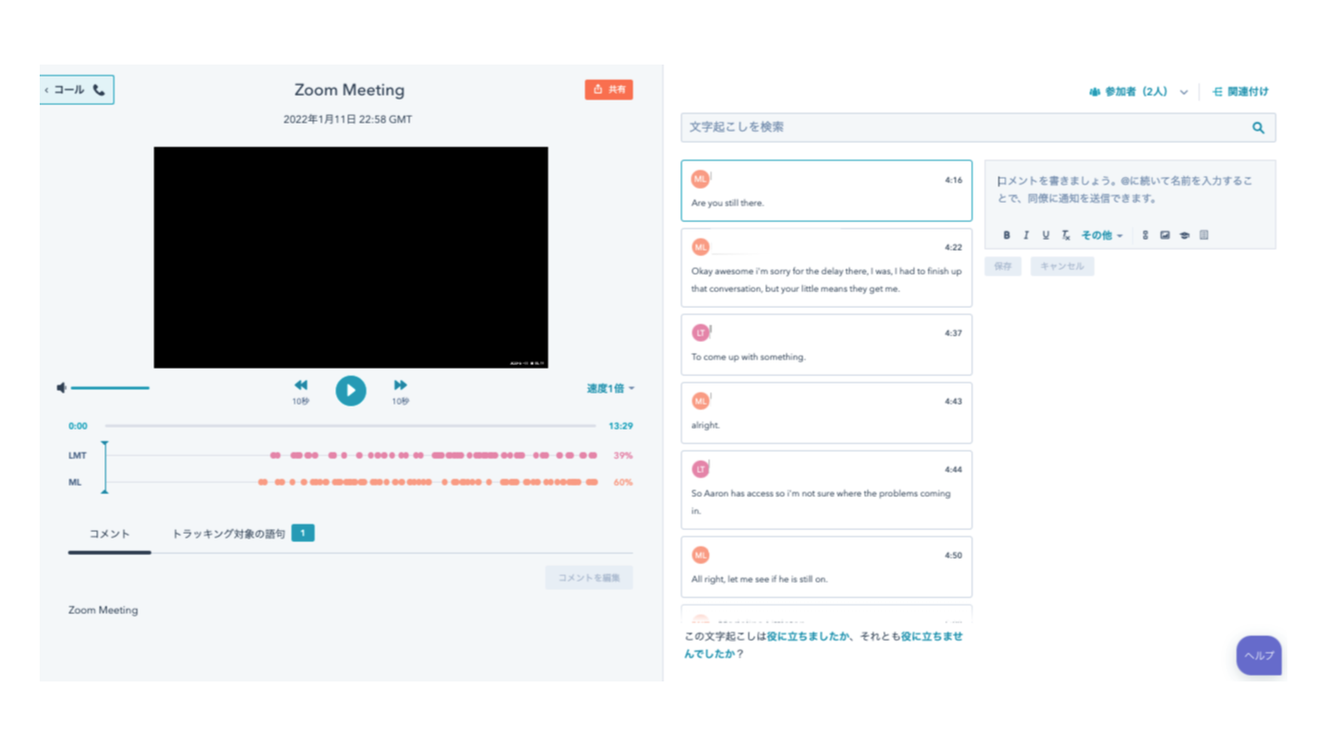This screenshot has width=1328, height=746.
Task: Click the magnifier icon in transcript search
Action: point(1258,128)
